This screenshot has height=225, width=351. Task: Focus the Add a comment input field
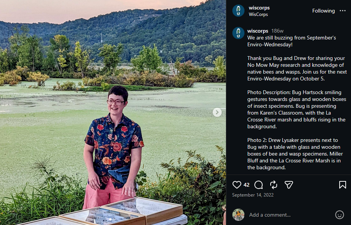pos(270,215)
